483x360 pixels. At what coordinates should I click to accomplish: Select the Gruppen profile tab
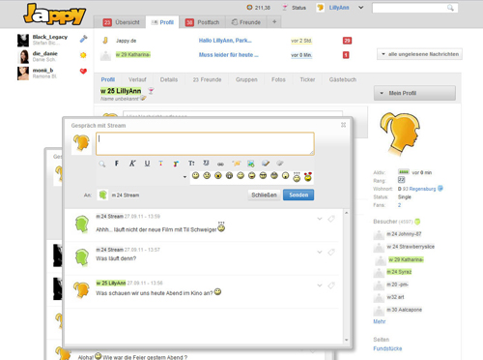(x=246, y=79)
